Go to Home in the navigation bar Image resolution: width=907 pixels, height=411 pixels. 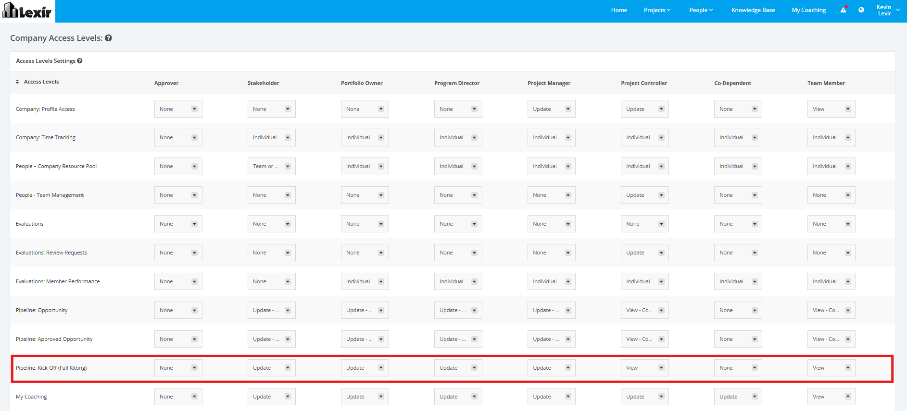click(619, 10)
